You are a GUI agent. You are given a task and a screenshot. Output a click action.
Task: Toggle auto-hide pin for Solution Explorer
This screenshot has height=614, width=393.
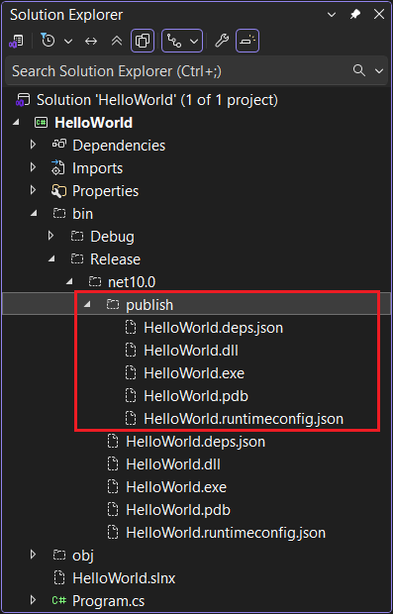(355, 15)
